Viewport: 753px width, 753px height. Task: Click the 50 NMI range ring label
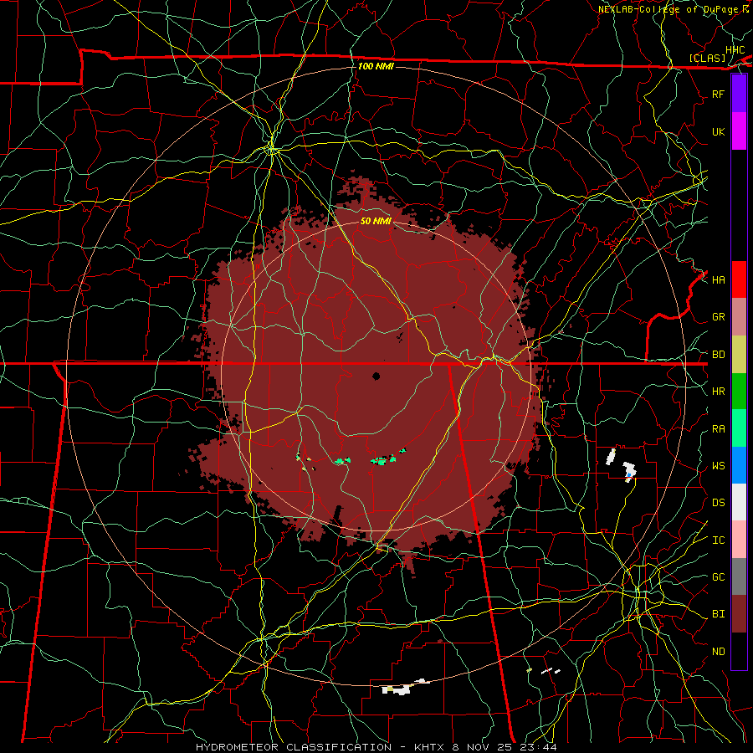click(376, 221)
